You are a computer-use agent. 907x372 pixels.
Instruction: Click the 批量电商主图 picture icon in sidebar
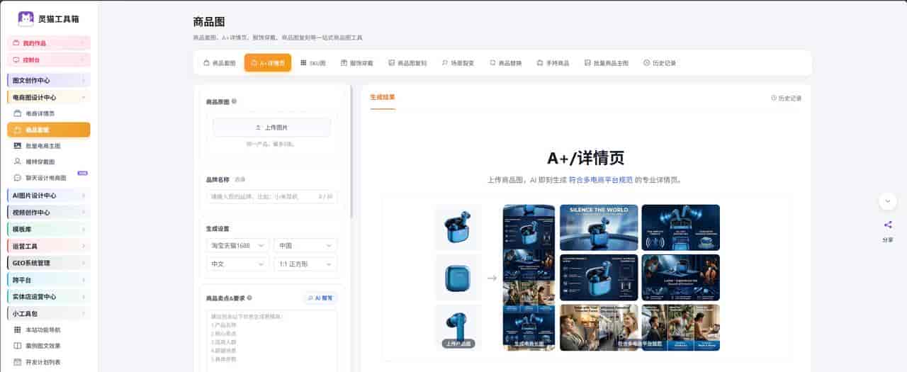click(18, 146)
